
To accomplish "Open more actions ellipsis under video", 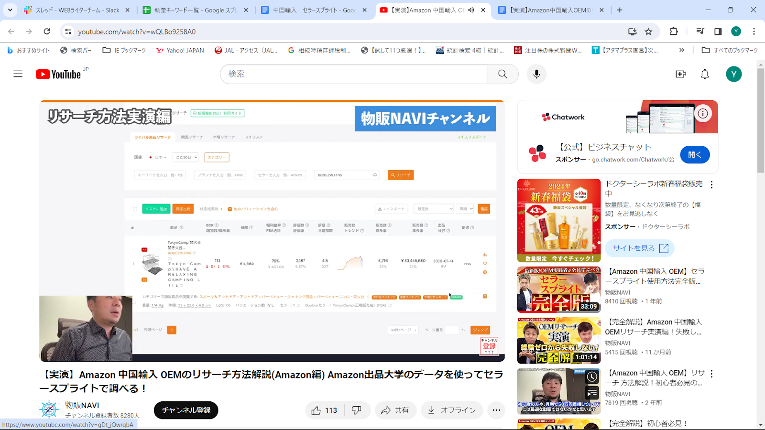I will pos(496,410).
